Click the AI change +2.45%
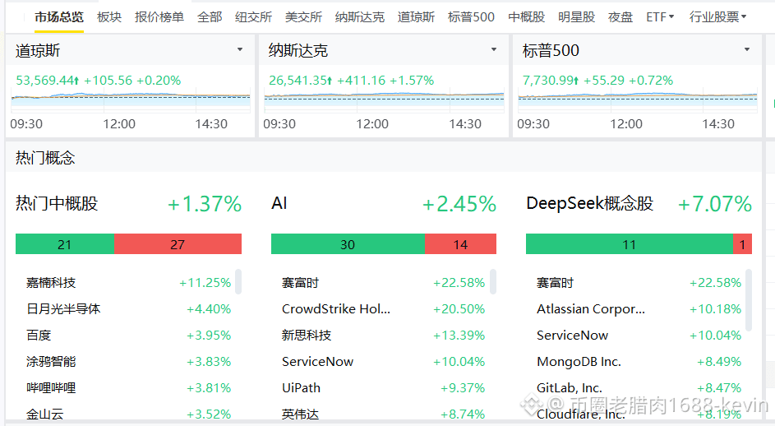Viewport: 775px width, 426px height. [459, 204]
